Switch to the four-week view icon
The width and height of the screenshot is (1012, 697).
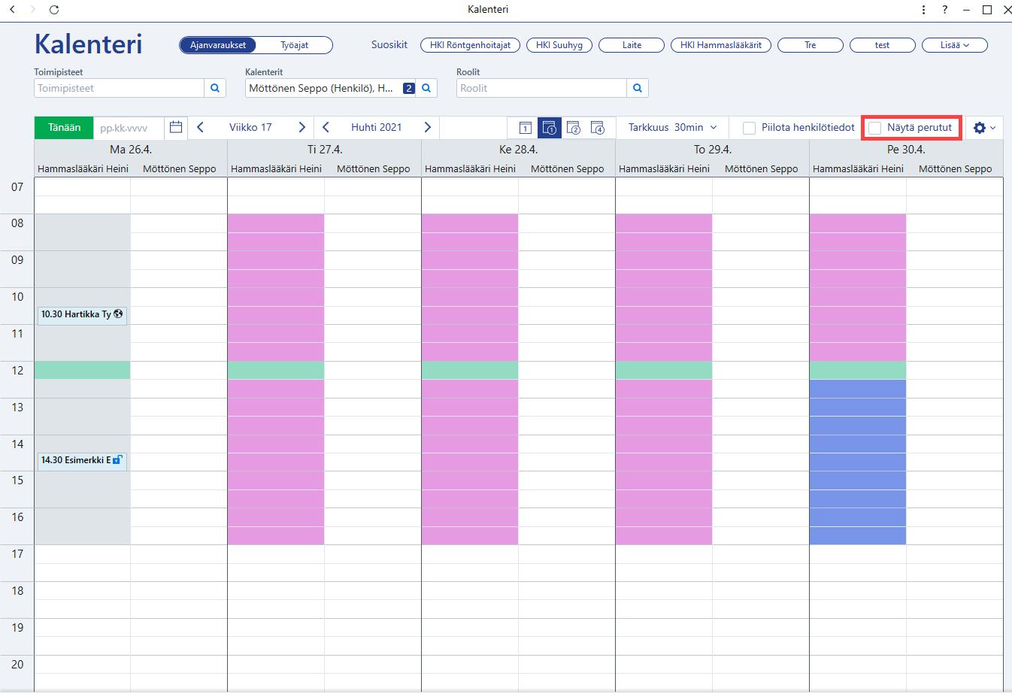pyautogui.click(x=598, y=128)
